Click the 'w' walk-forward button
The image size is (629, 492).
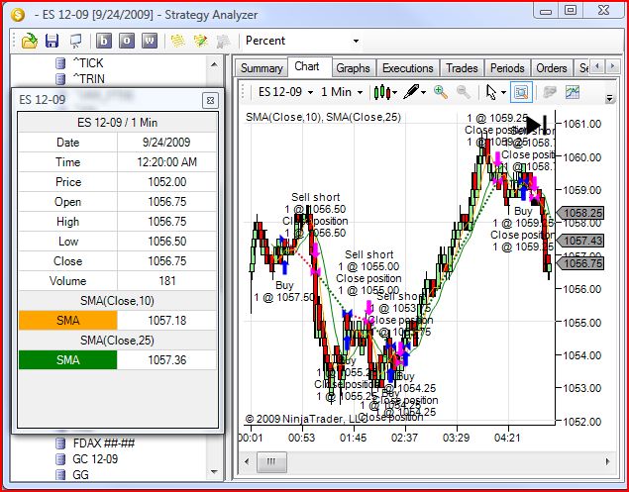(x=150, y=41)
